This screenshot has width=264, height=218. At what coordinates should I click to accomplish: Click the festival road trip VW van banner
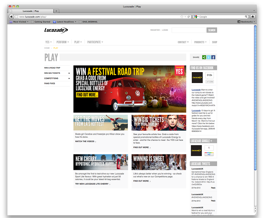[130, 89]
